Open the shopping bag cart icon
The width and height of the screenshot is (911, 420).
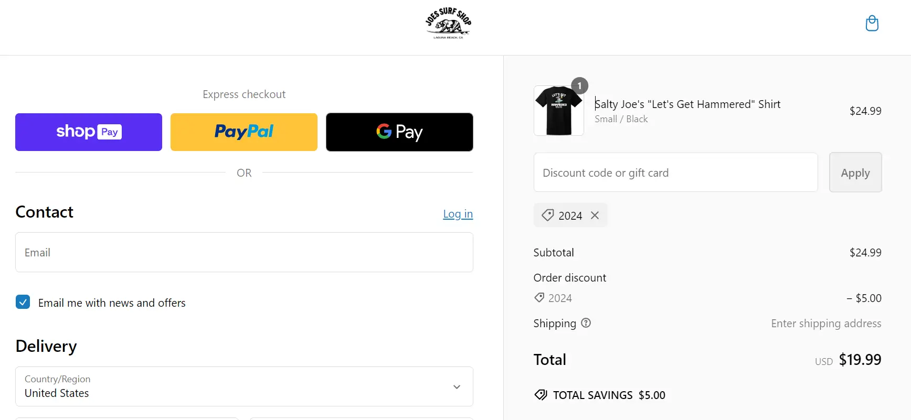click(872, 24)
